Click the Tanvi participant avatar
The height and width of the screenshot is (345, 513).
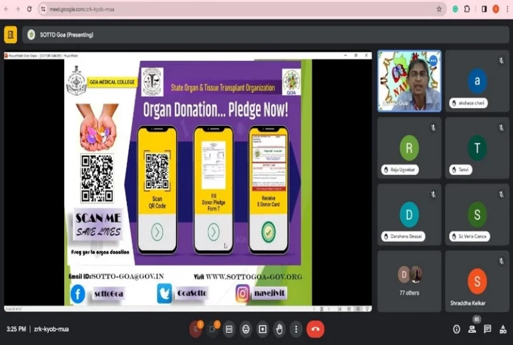(477, 148)
